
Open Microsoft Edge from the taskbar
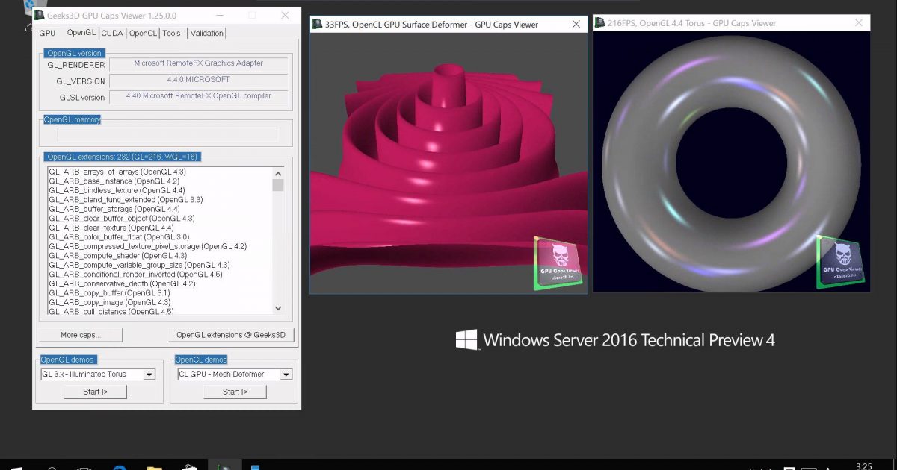pyautogui.click(x=120, y=468)
